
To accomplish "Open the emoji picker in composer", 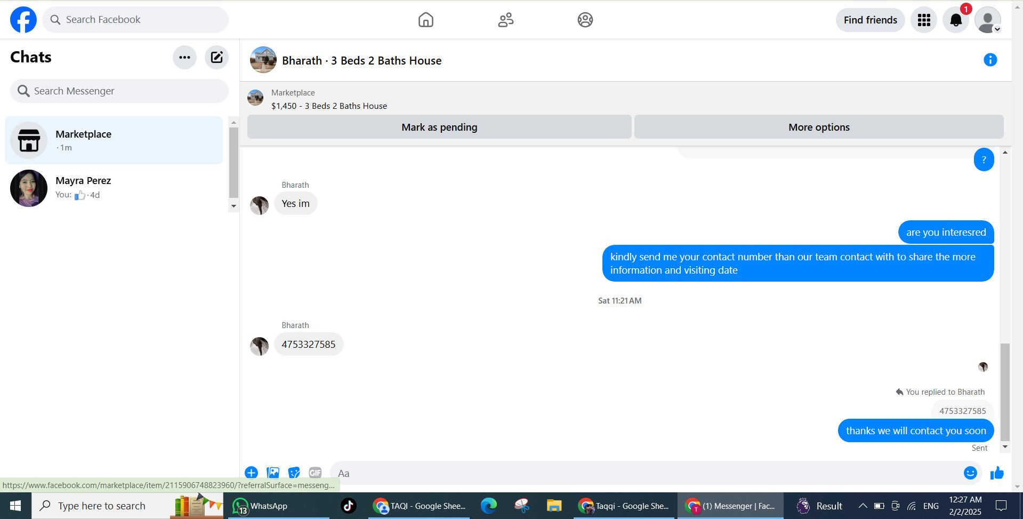I will tap(970, 473).
